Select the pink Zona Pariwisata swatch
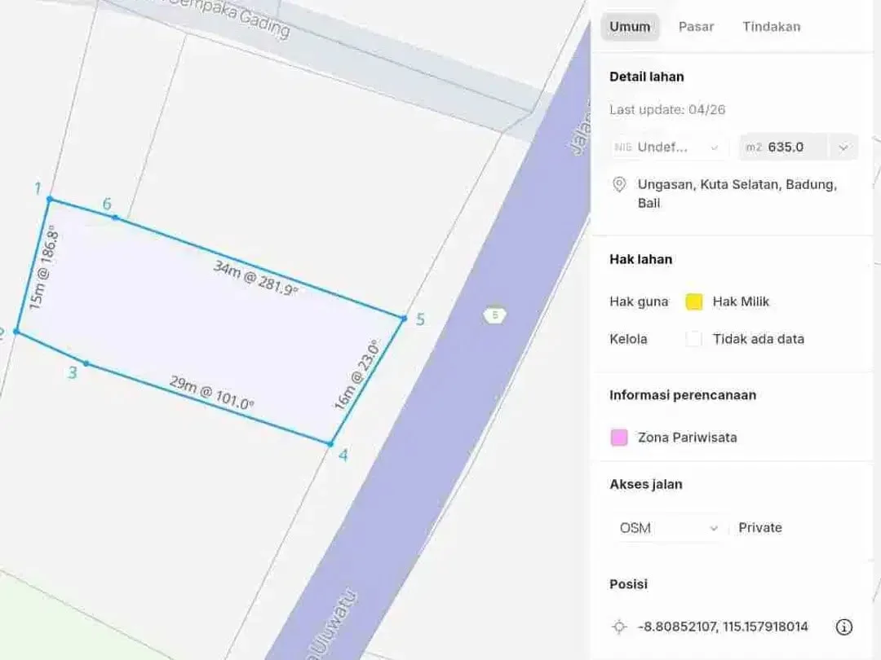 619,438
